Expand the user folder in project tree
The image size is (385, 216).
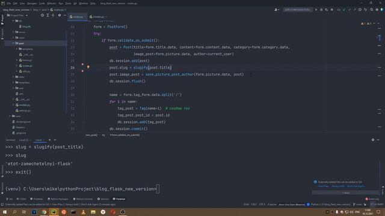point(13,88)
